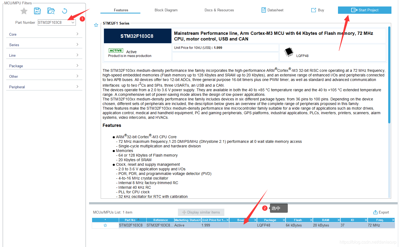Click the Export icon above the MCU list
The height and width of the screenshot is (247, 399).
[375, 212]
